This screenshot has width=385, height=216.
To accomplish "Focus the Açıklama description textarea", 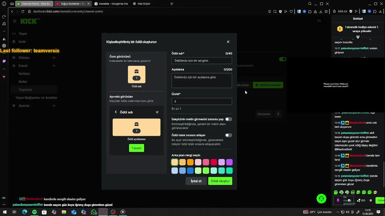I will pyautogui.click(x=202, y=80).
